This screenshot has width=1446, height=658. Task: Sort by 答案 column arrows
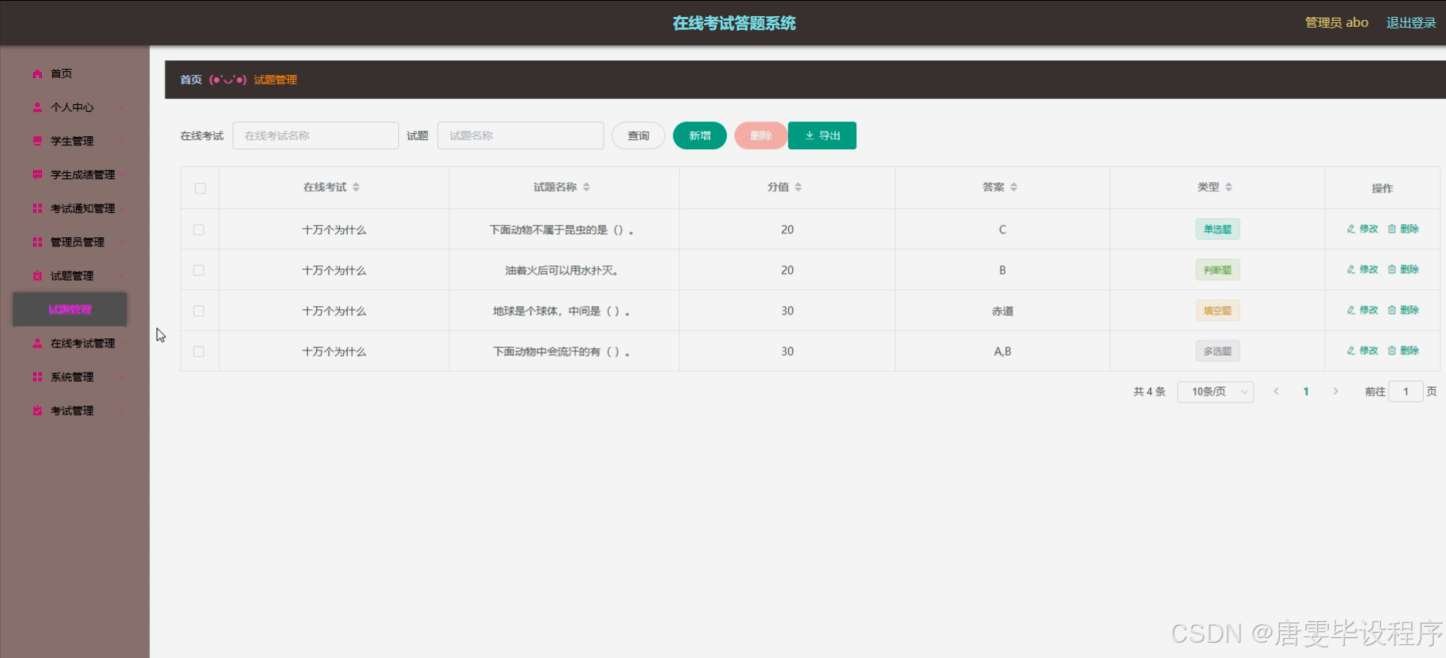[1014, 187]
